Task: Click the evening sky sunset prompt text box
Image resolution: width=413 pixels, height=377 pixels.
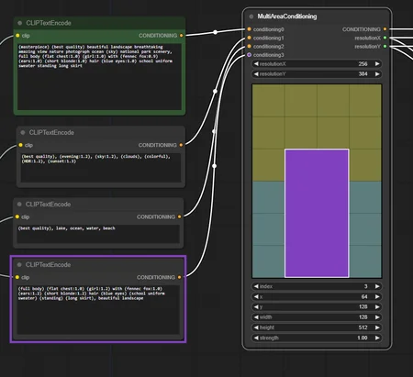Action: tap(101, 168)
